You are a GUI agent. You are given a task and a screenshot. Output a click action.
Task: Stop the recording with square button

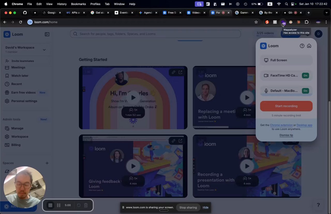pyautogui.click(x=50, y=205)
